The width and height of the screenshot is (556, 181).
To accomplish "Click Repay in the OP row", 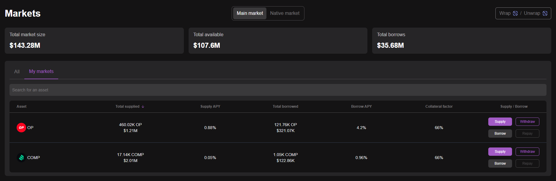I will [527, 134].
